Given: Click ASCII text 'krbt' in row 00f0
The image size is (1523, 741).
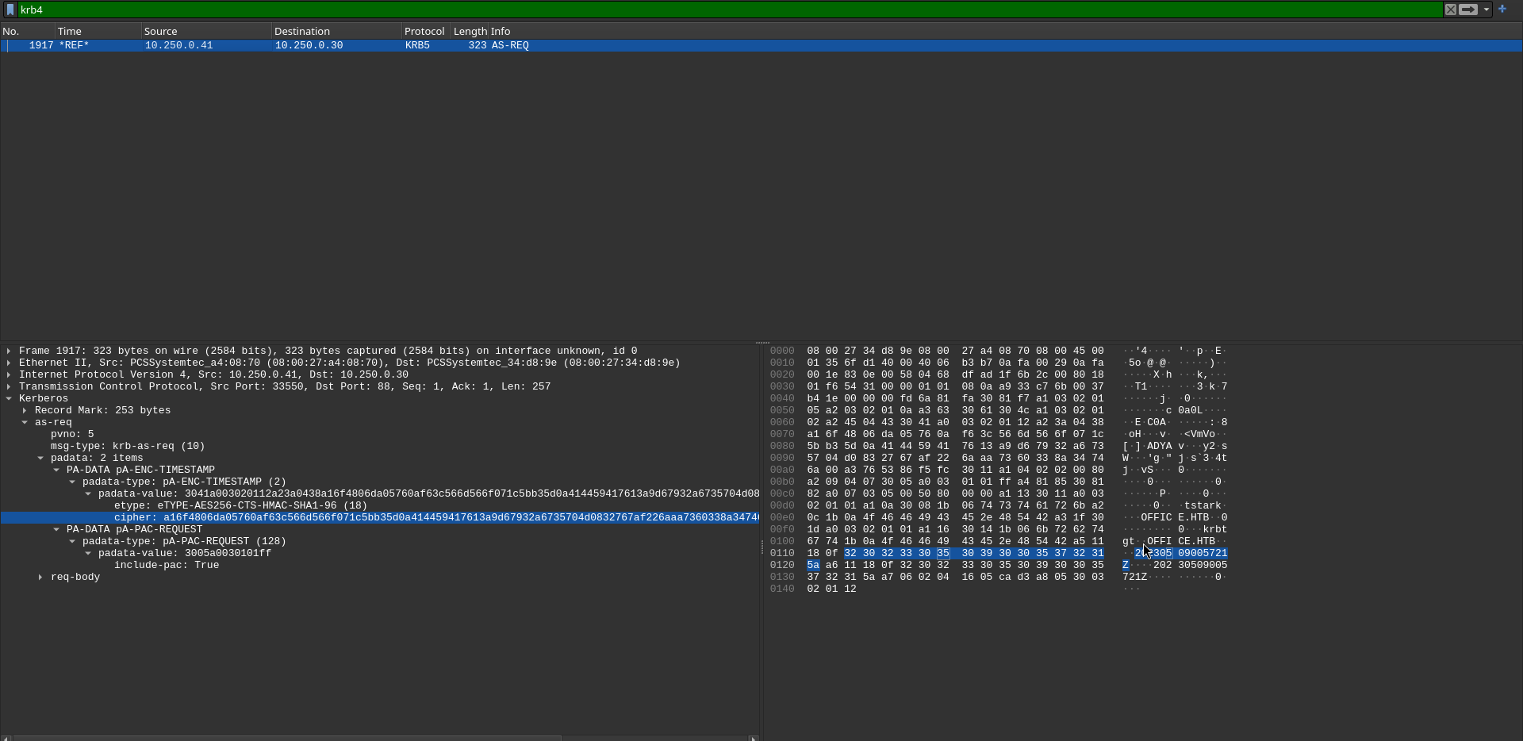Looking at the screenshot, I should (x=1214, y=529).
